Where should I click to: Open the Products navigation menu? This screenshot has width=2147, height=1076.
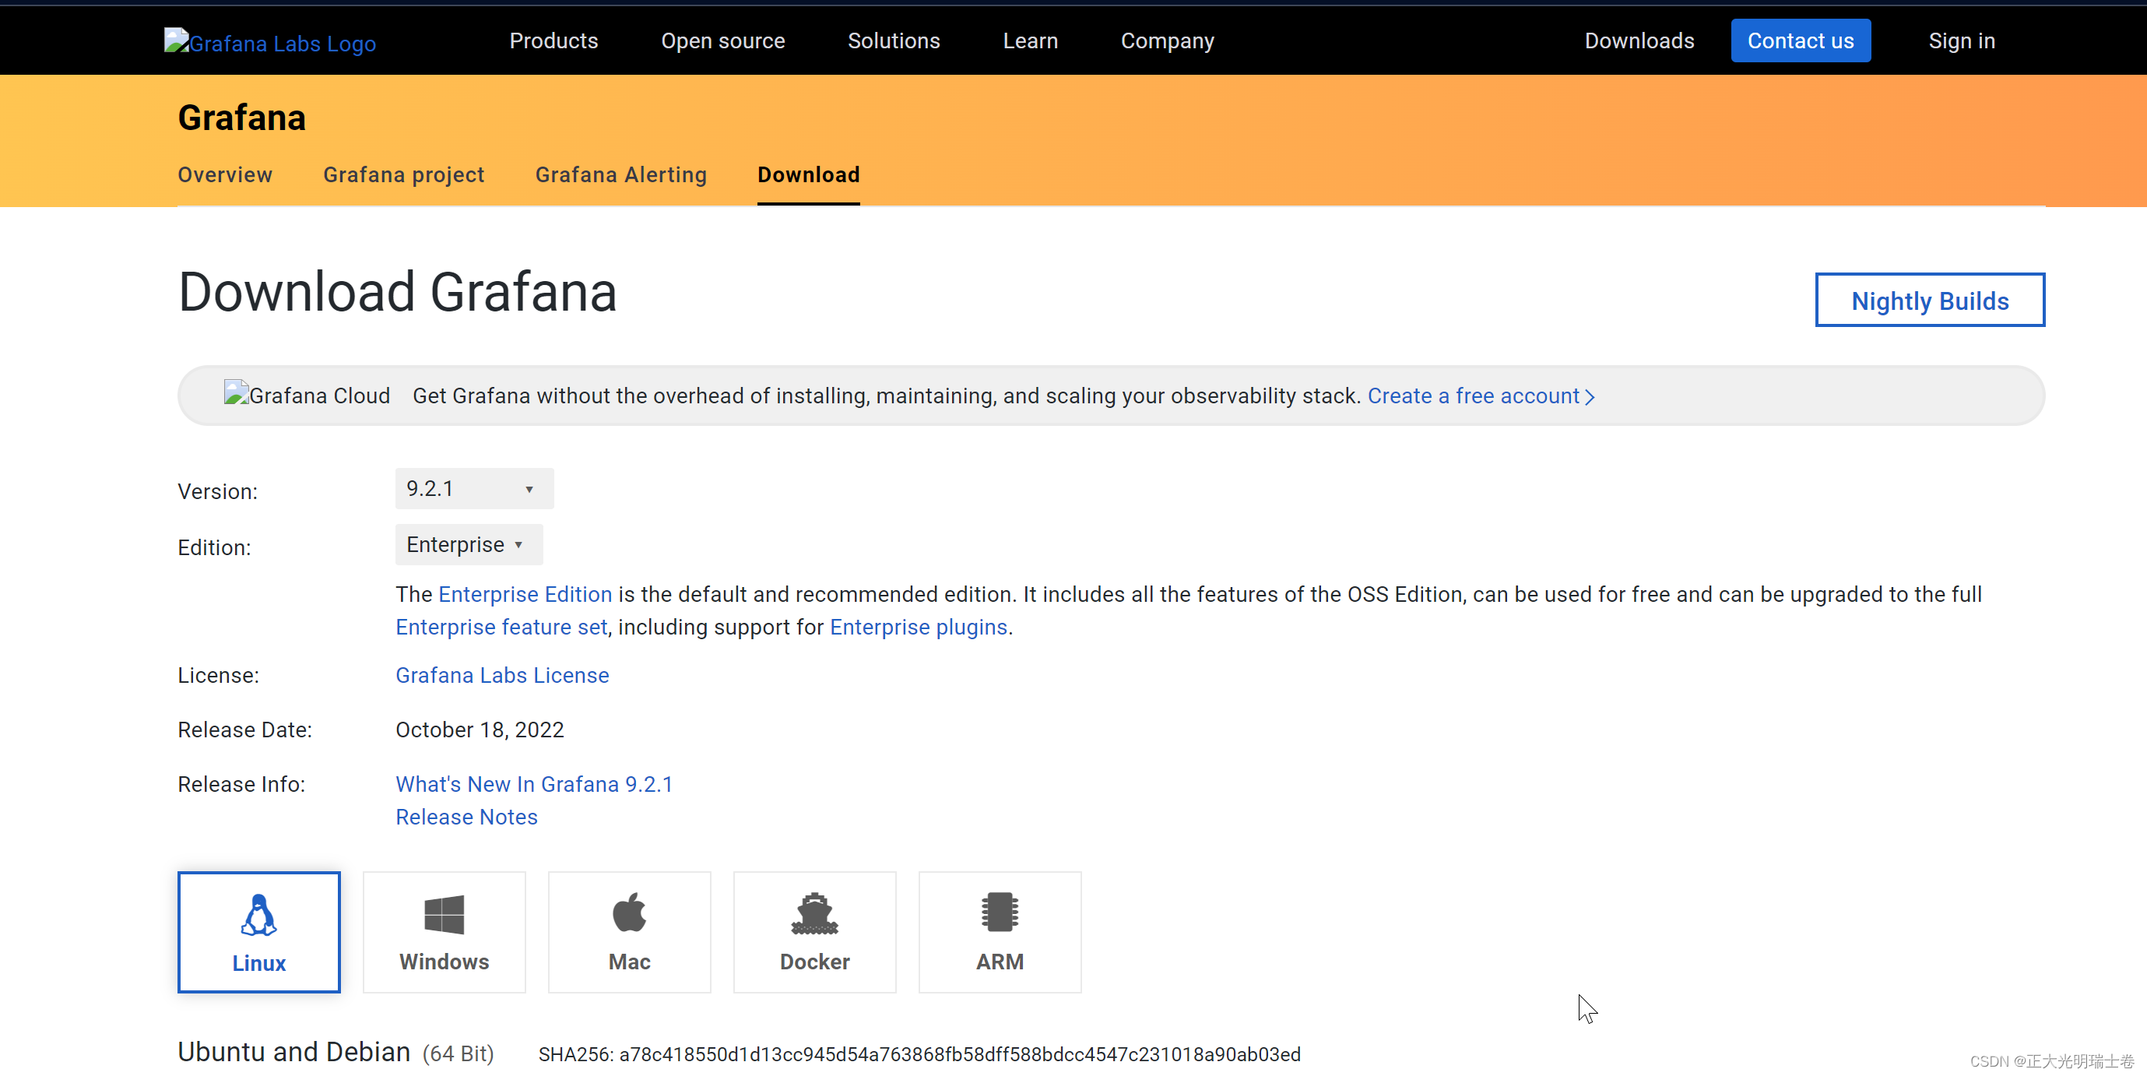[553, 40]
